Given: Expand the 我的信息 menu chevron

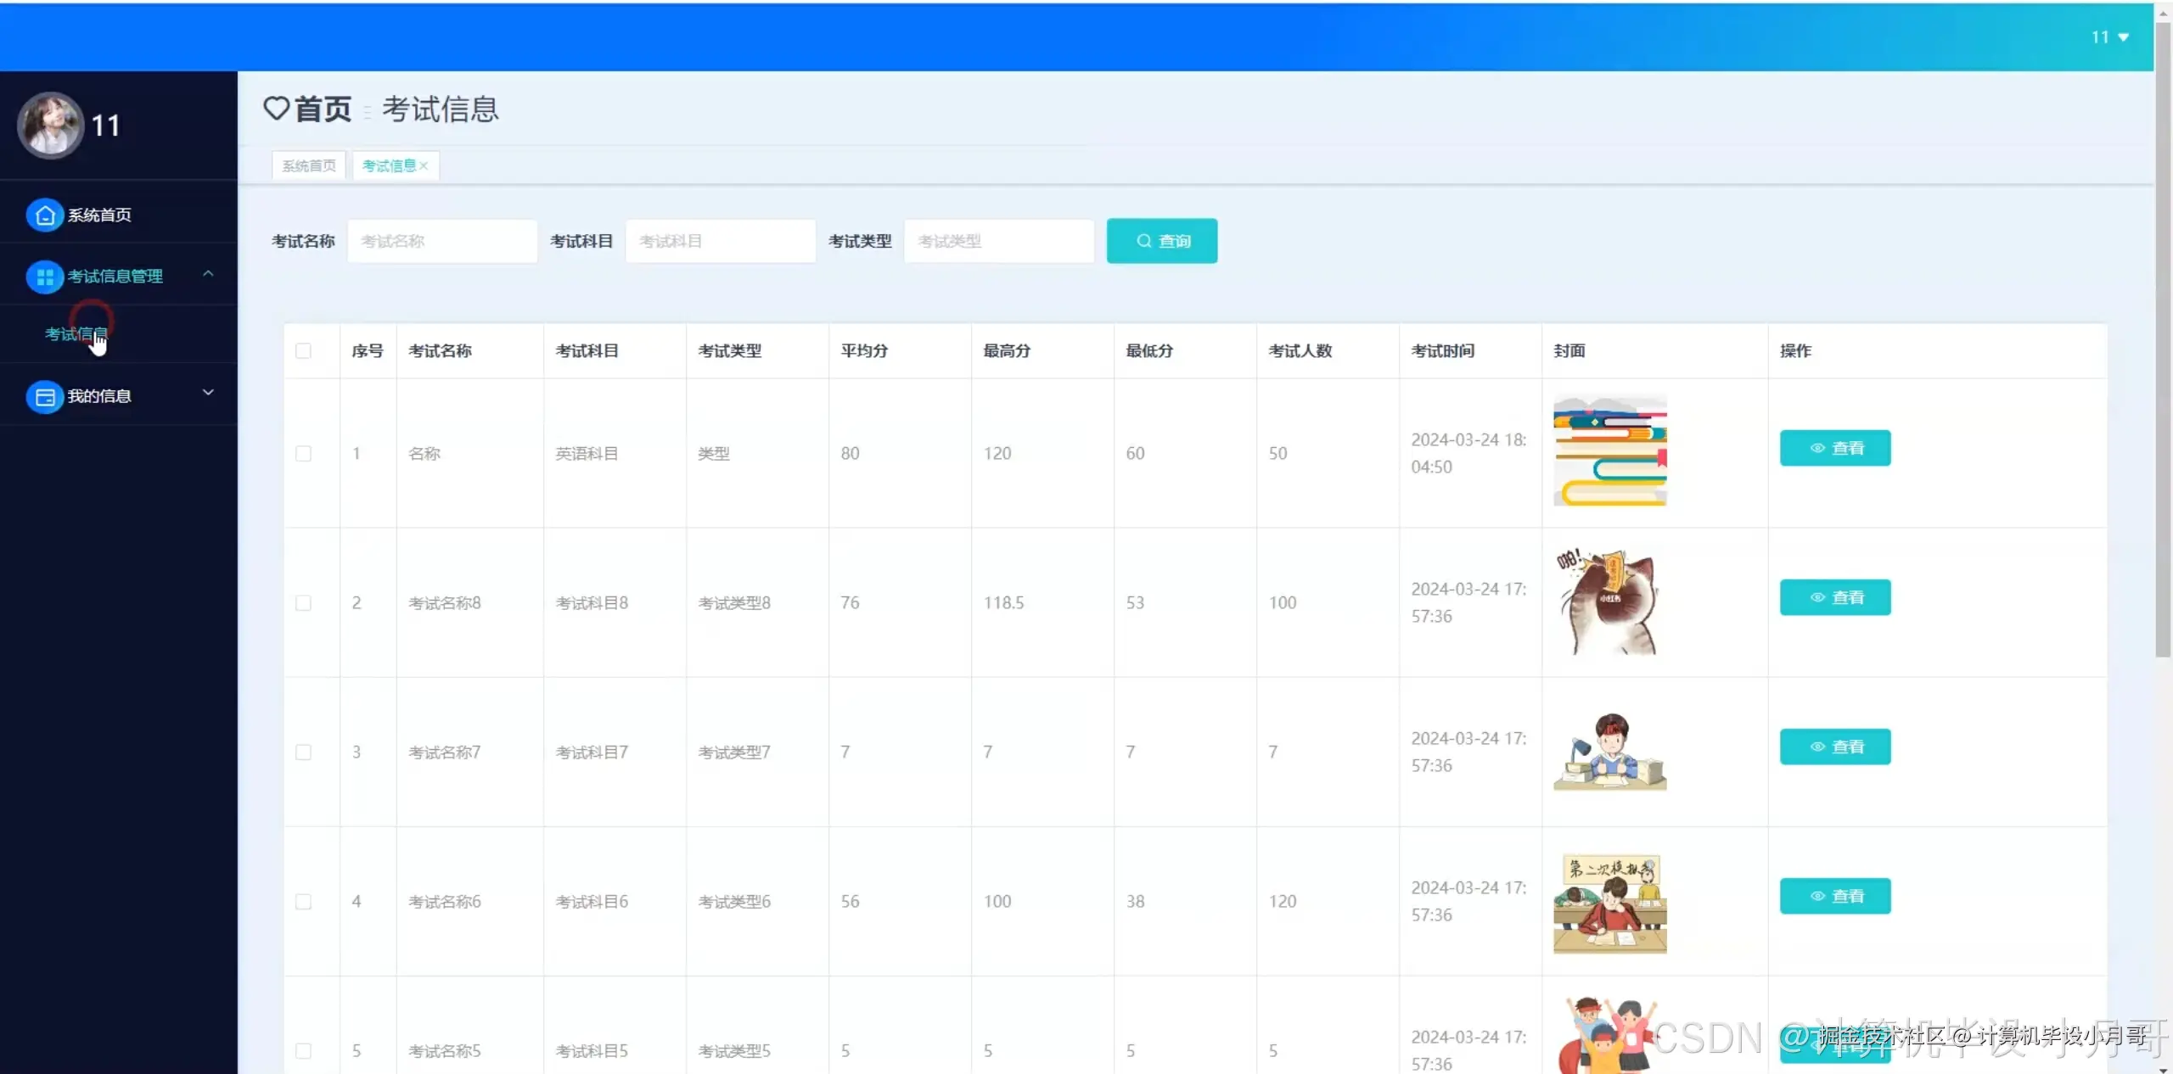Looking at the screenshot, I should coord(208,393).
